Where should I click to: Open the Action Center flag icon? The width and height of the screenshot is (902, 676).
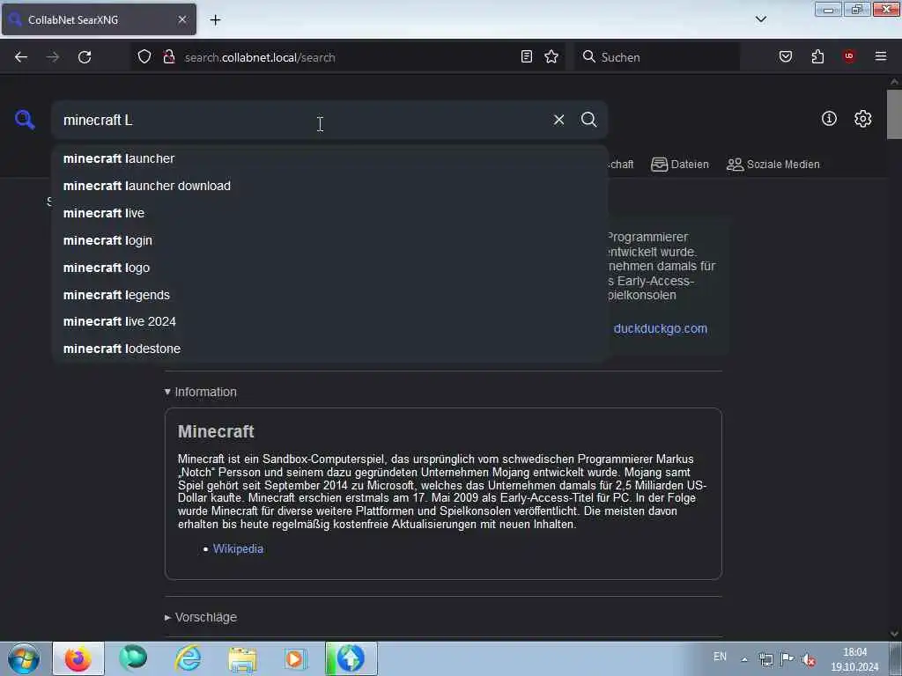(x=787, y=658)
